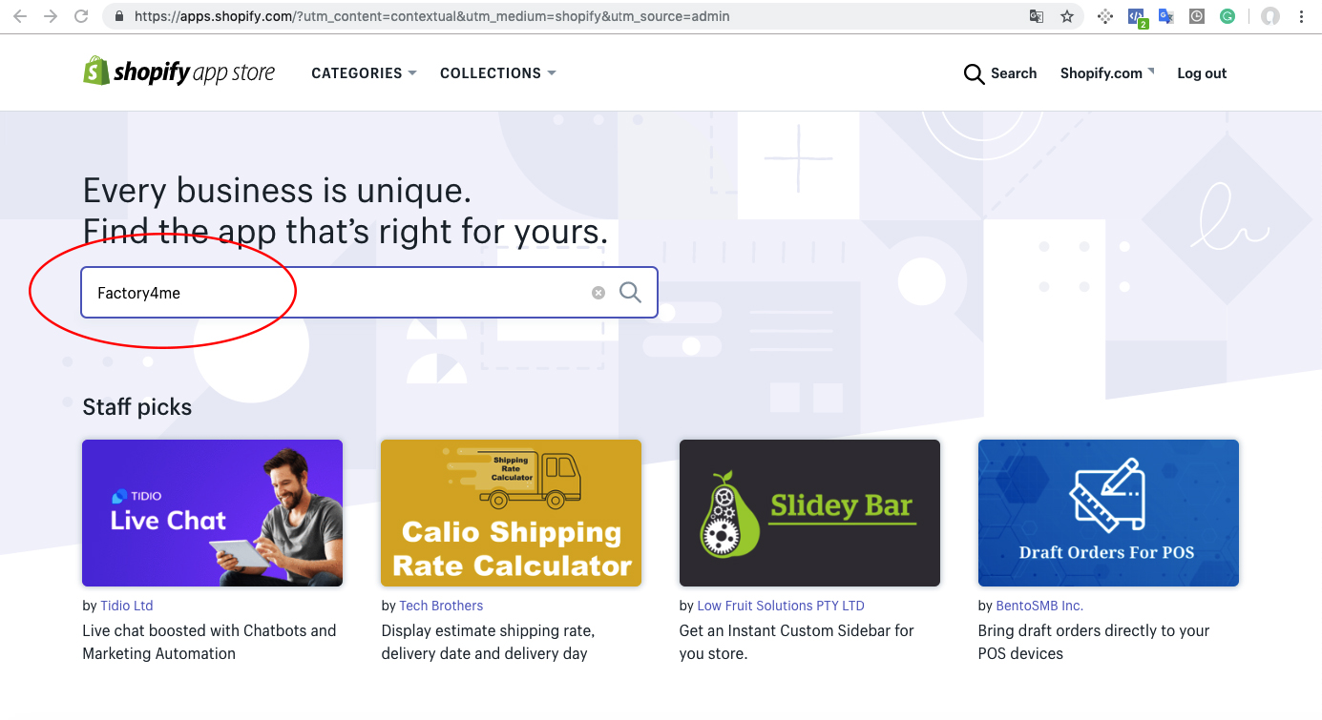Screen dimensions: 1322x720
Task: Expand the Collections menu
Action: [x=497, y=73]
